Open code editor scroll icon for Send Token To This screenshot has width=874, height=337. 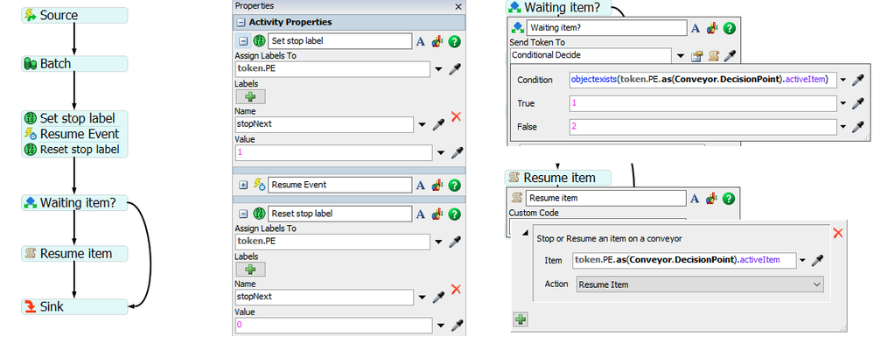pos(713,56)
